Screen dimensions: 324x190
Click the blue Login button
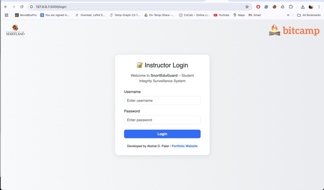[162, 134]
